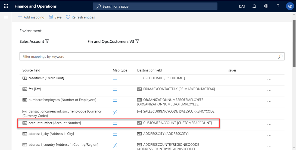Viewport: 296px width, 150px height.
Task: Click the Search for a page box
Action: (x=155, y=6)
